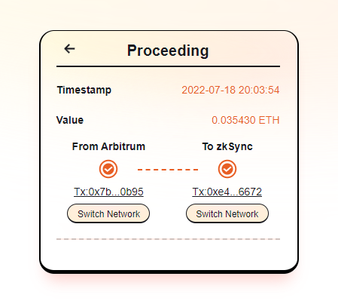Click the solid black divider under the header

click(168, 66)
